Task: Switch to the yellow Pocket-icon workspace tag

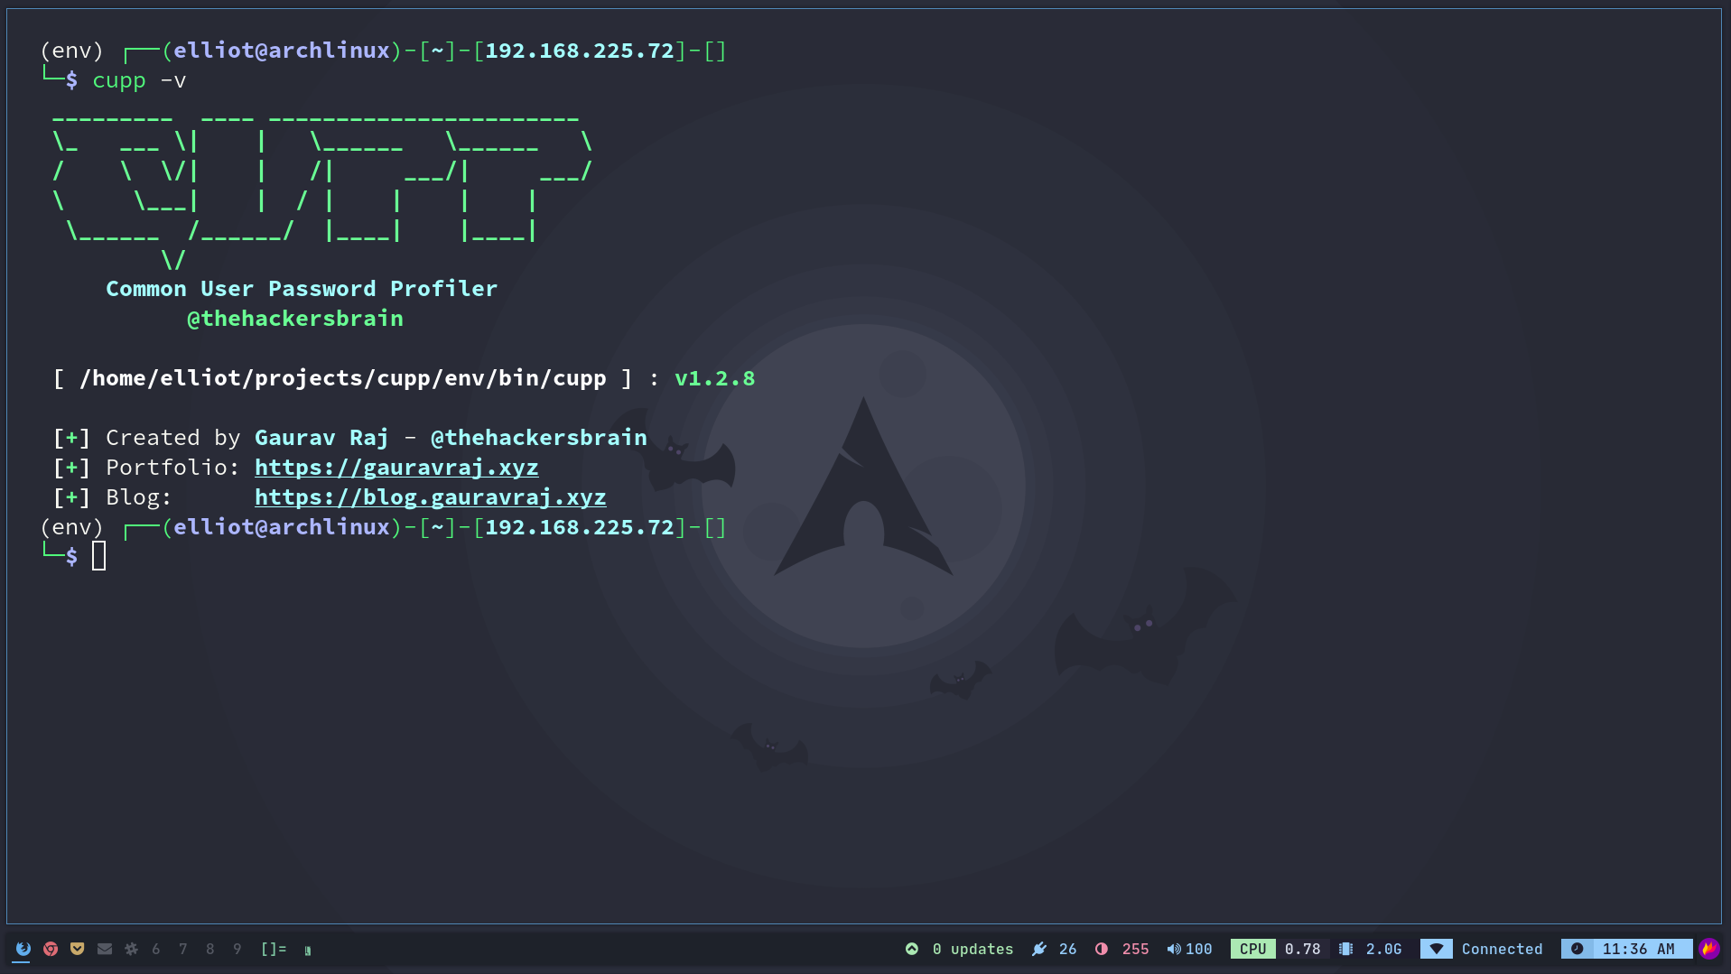Action: click(x=78, y=949)
